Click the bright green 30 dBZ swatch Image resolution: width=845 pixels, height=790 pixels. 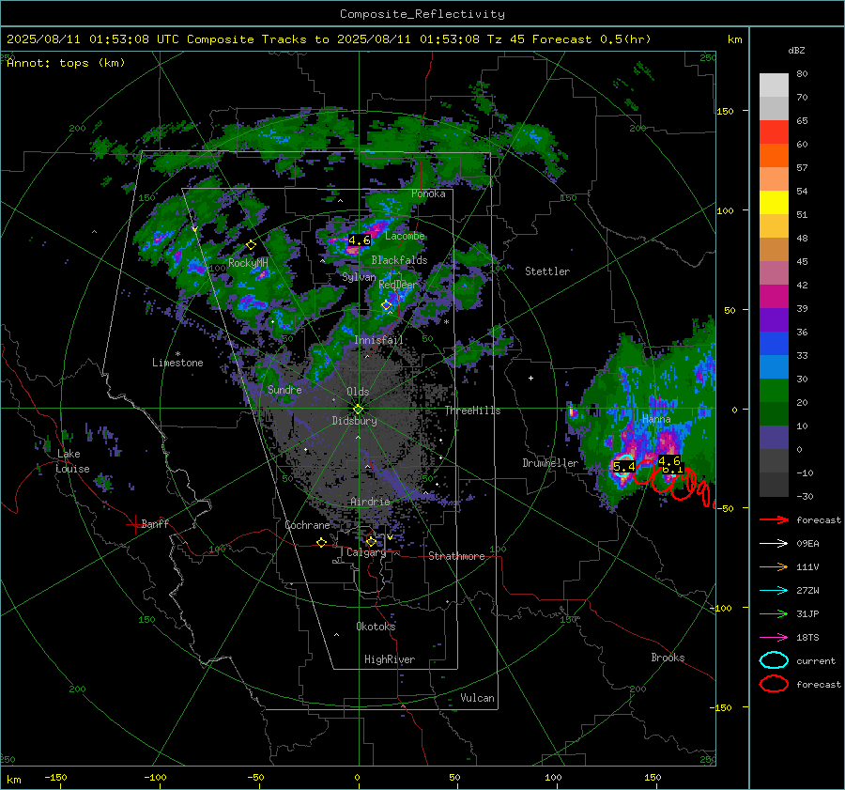[774, 391]
